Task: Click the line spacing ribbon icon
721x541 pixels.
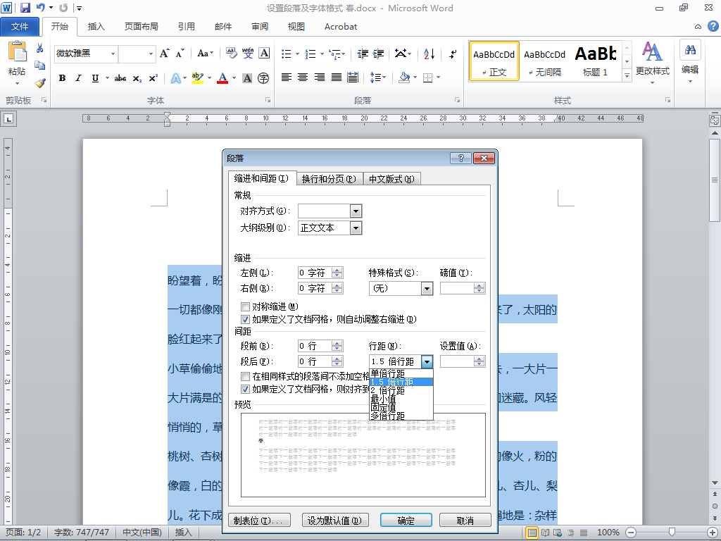Action: [x=375, y=77]
